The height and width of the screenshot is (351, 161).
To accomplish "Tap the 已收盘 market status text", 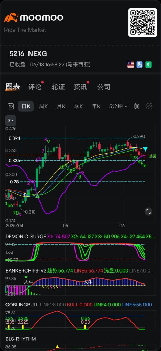I will click(18, 65).
